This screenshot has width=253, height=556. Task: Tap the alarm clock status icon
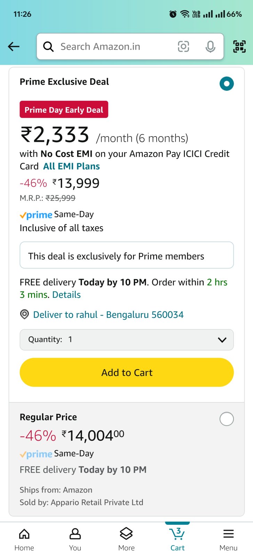click(173, 14)
